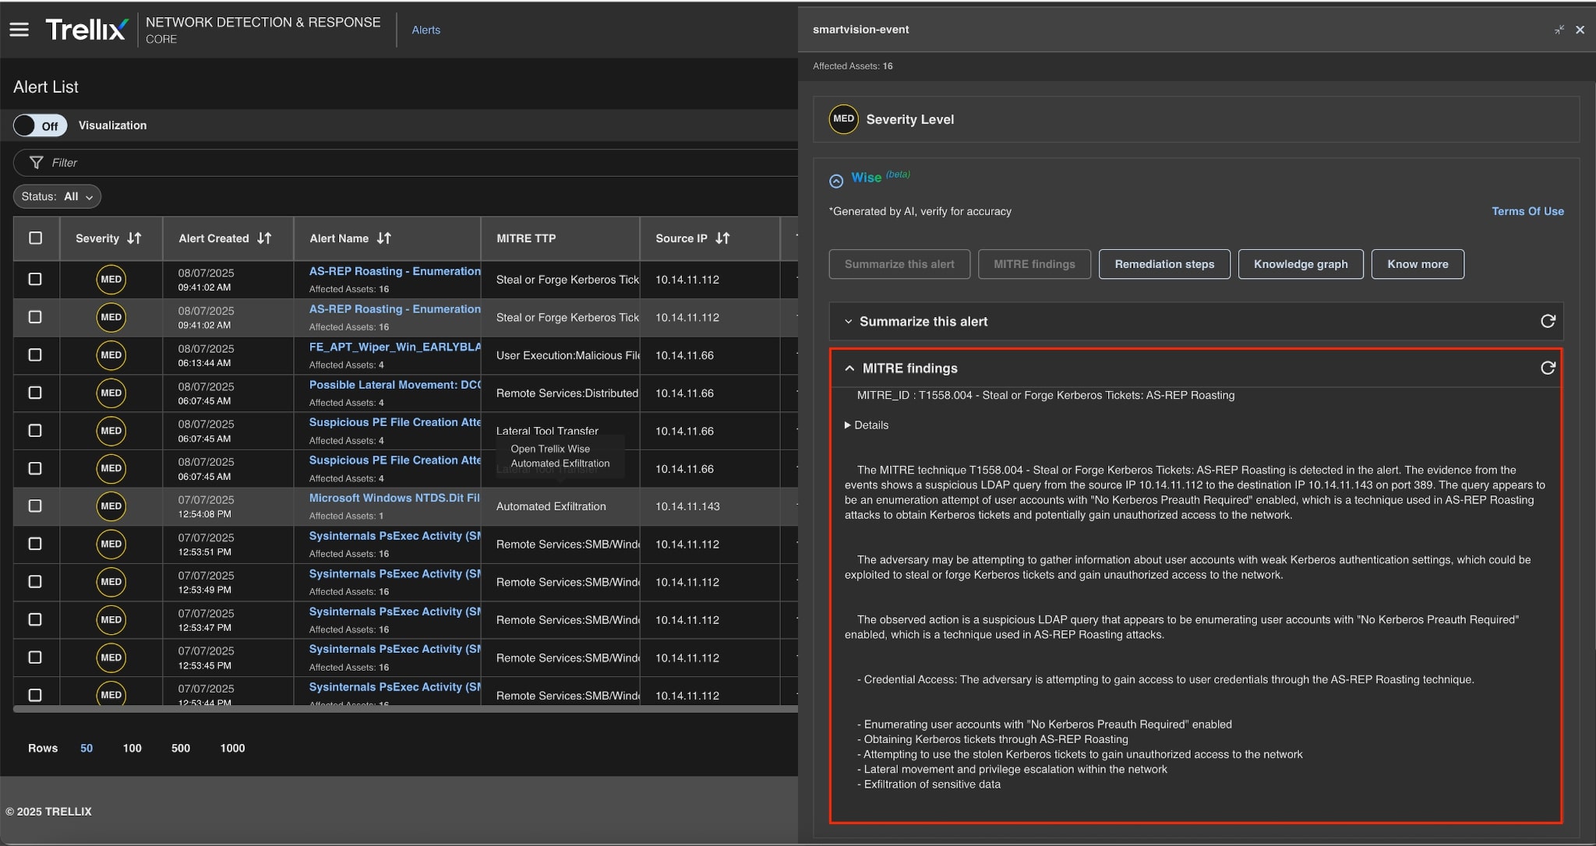Check the select-all header checkbox
Screen dimensions: 1596x846
36,238
